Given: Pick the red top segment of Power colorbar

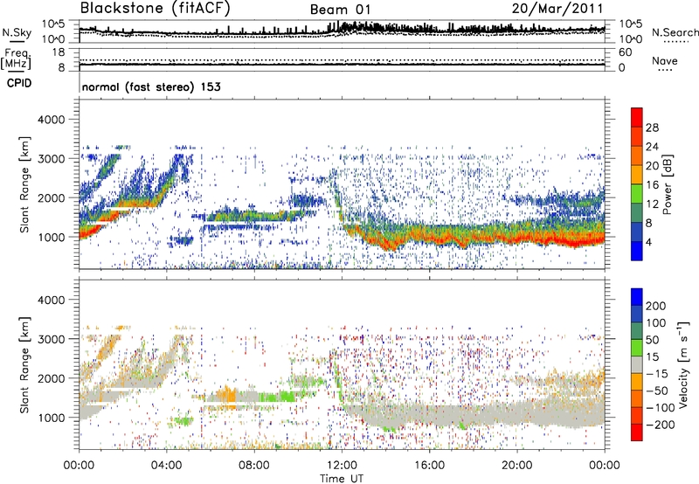Looking at the screenshot, I should (637, 118).
